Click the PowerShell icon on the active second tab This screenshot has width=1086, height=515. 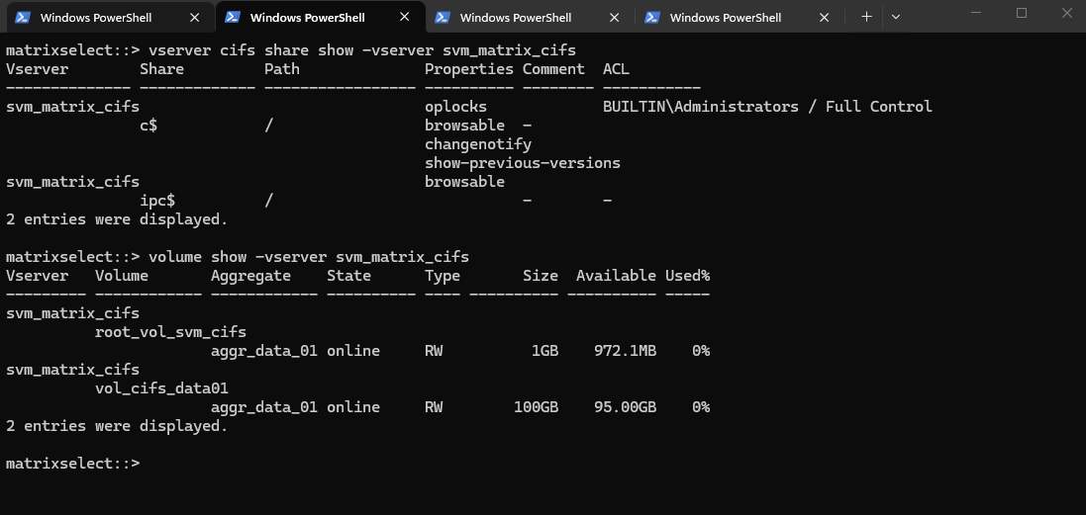(x=232, y=17)
